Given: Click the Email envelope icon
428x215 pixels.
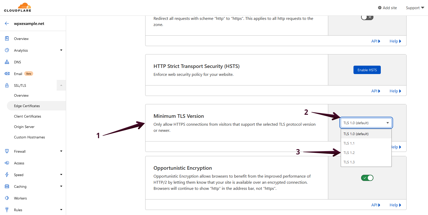Looking at the screenshot, I should (x=7, y=74).
